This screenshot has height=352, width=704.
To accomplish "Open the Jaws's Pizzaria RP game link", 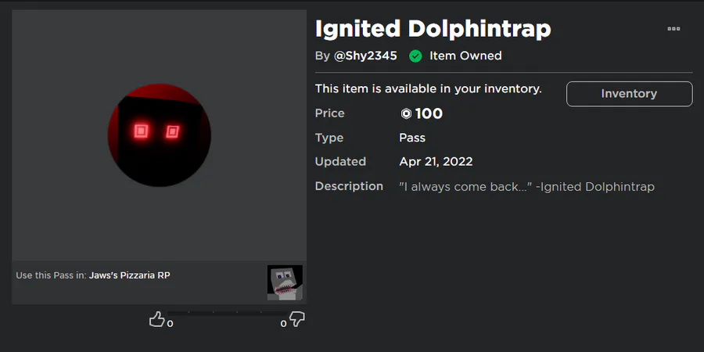I will 130,275.
